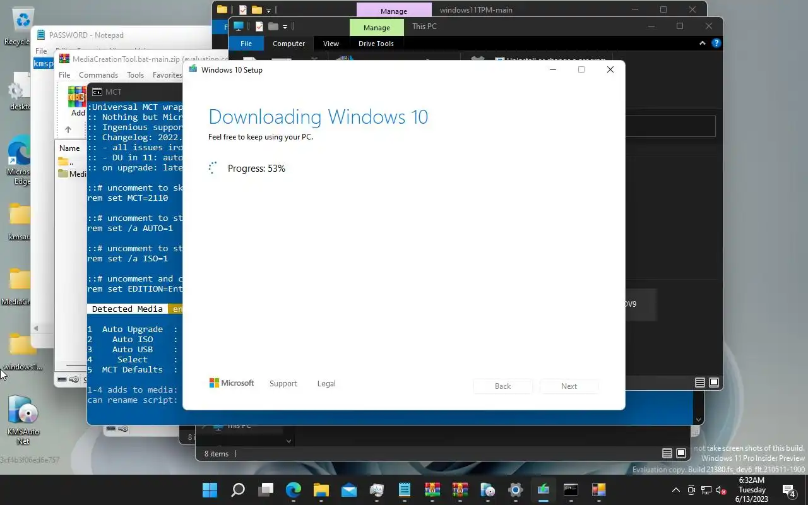Click the colorful app icon after Command Prompt
This screenshot has height=505, width=808.
(598, 490)
